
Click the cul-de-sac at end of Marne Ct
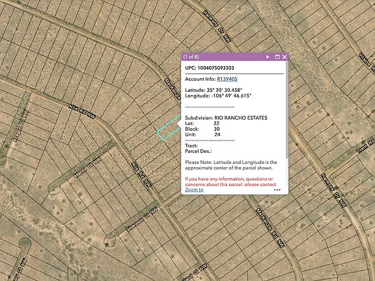click(54, 189)
